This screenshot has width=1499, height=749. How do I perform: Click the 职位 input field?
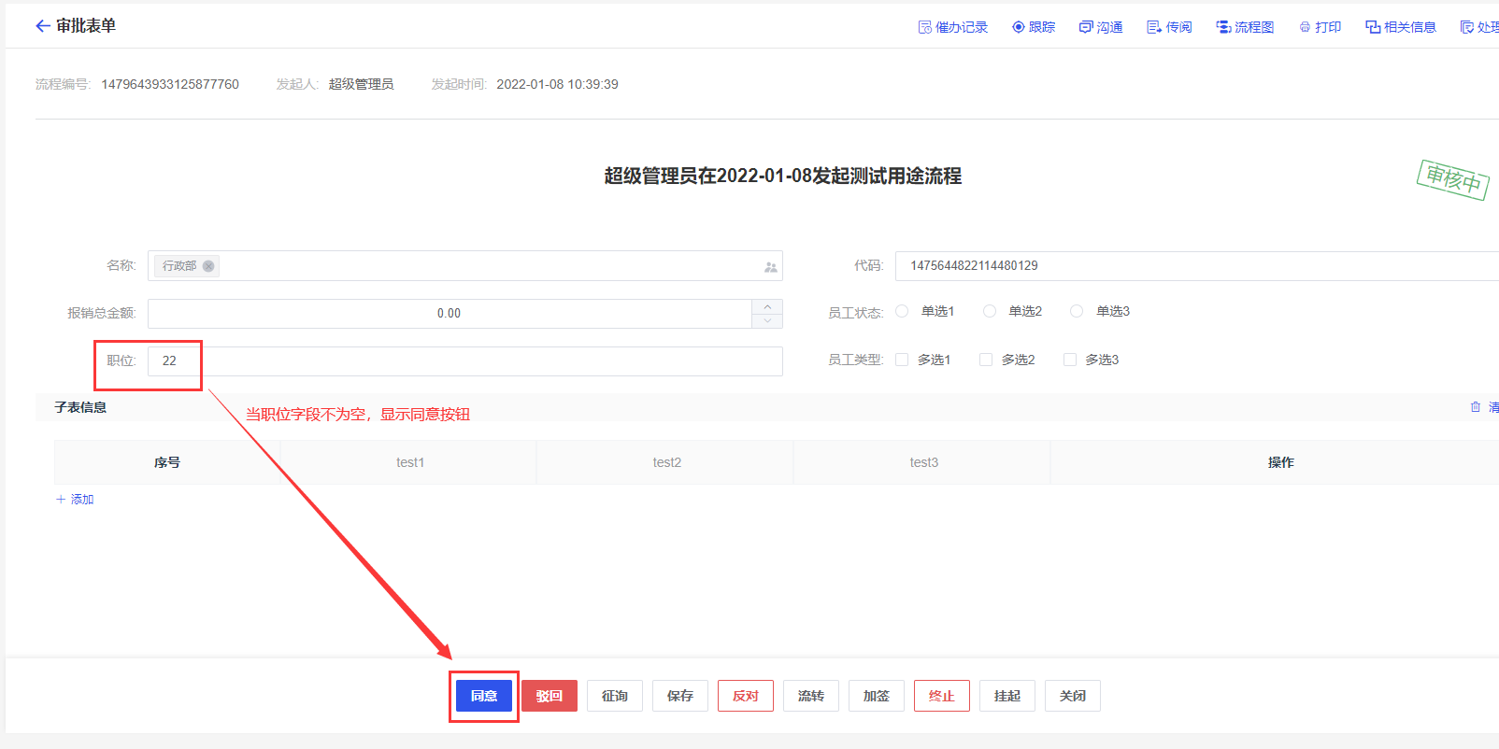pos(467,361)
